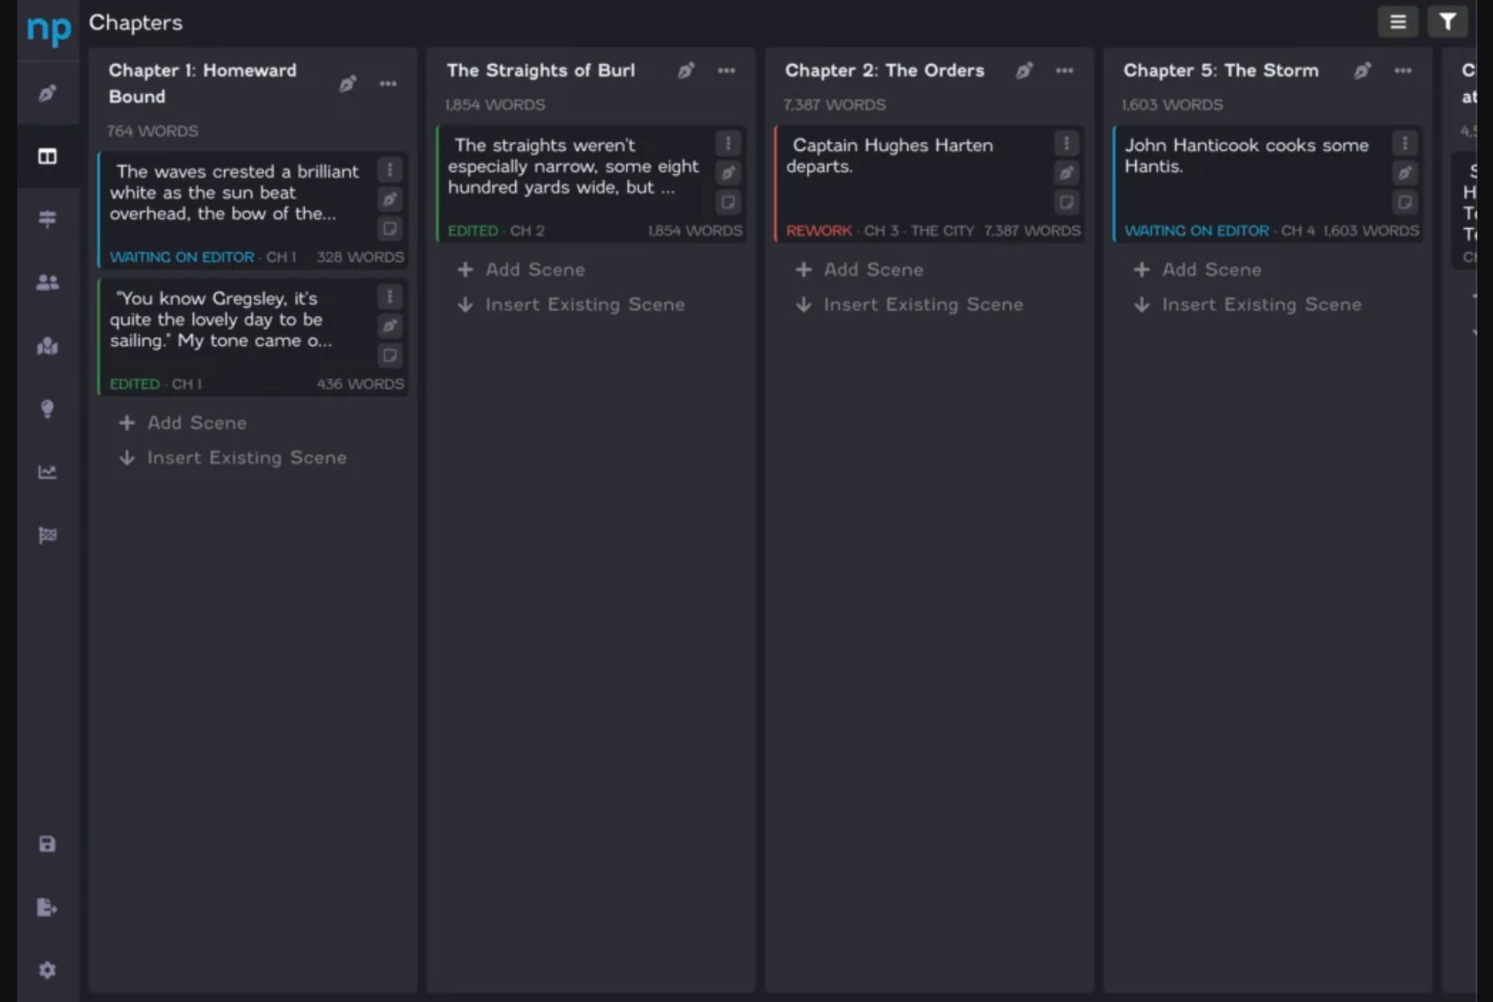1493x1002 pixels.
Task: Click the goals flag icon in sidebar
Action: click(48, 535)
